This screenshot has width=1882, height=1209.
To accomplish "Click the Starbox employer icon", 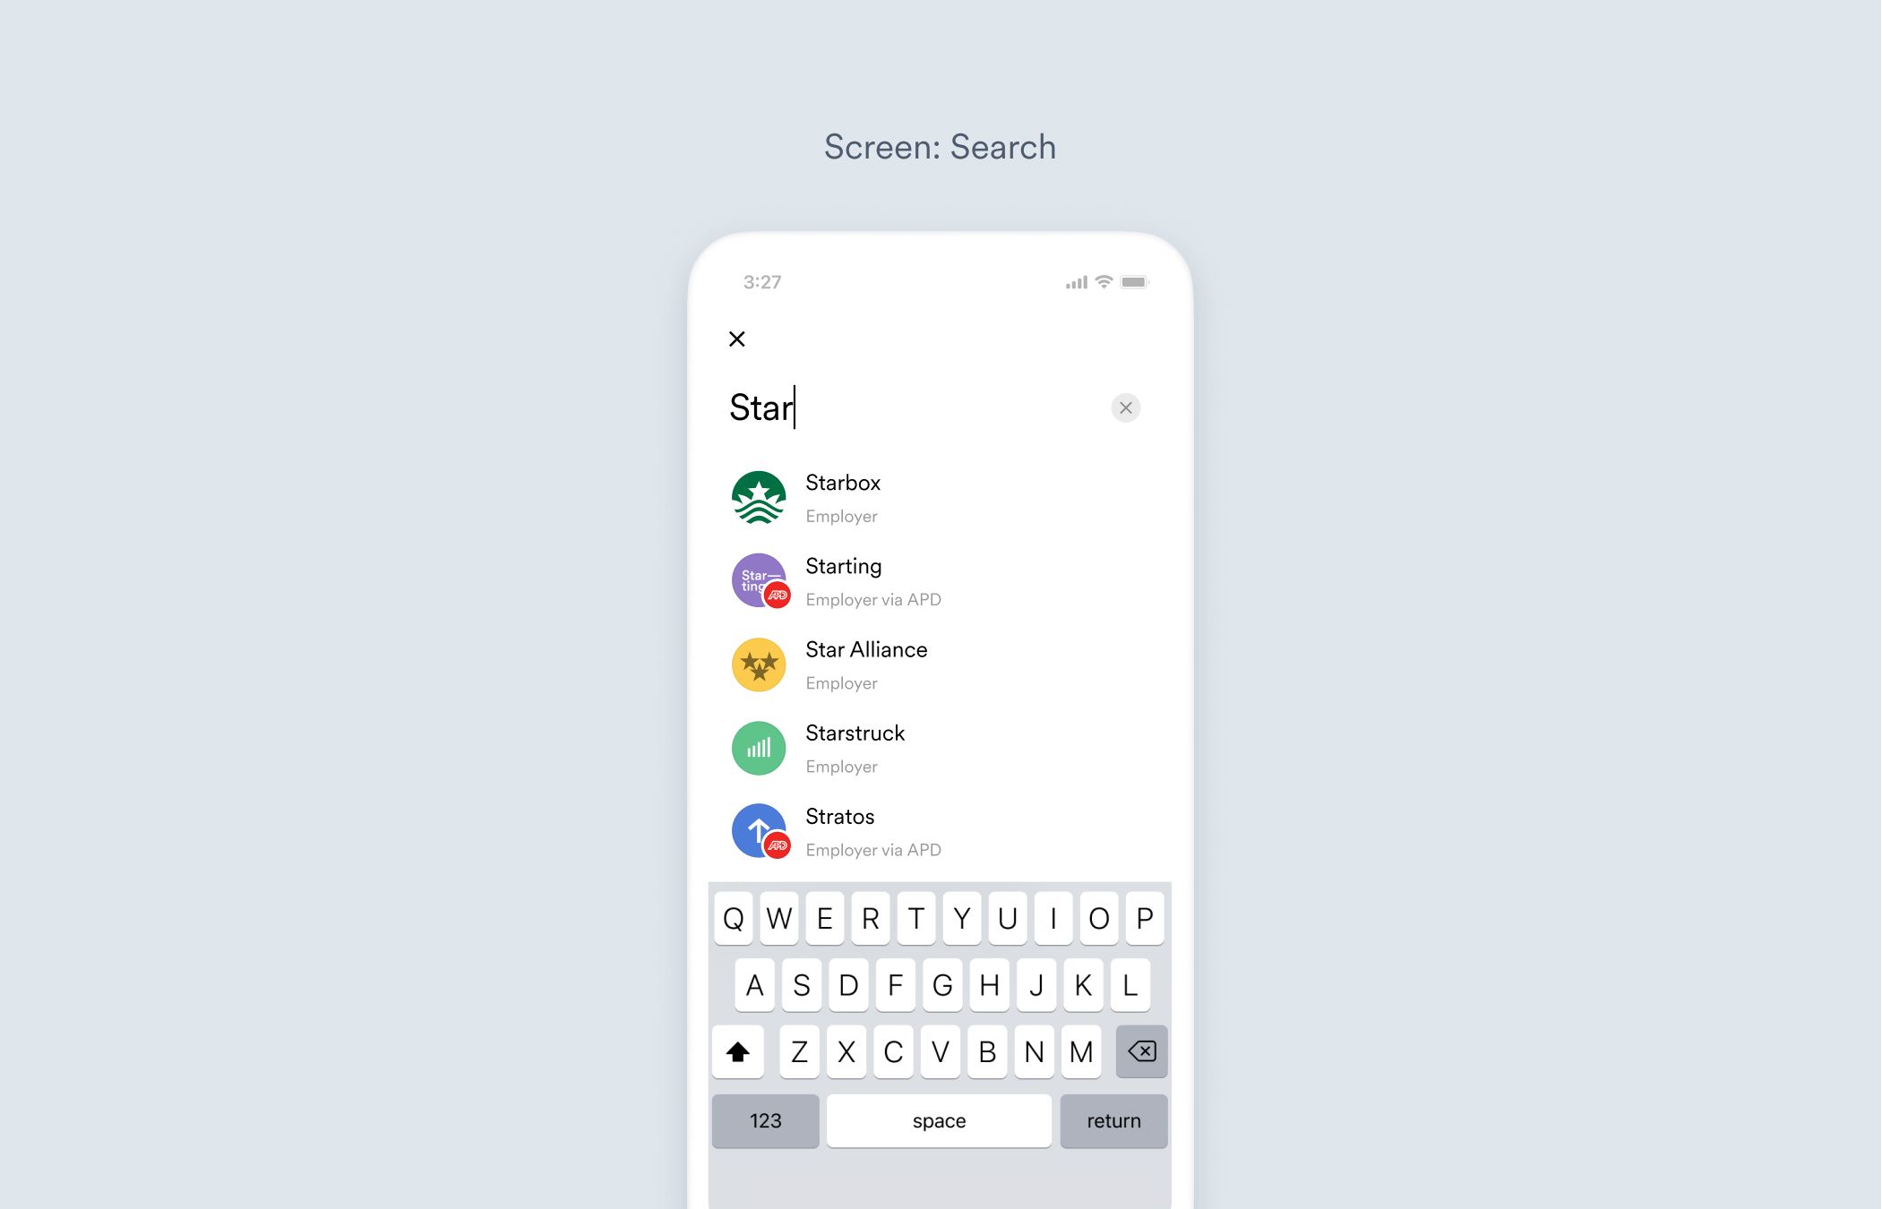I will coord(759,496).
